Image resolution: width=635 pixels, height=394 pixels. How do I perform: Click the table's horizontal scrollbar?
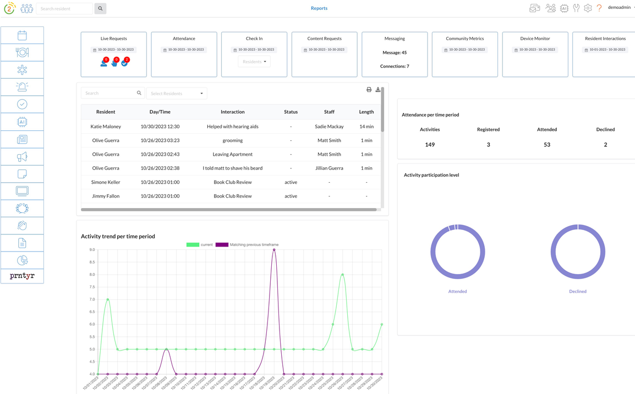coord(229,210)
